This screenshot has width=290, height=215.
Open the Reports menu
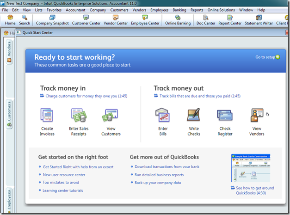coord(197,10)
